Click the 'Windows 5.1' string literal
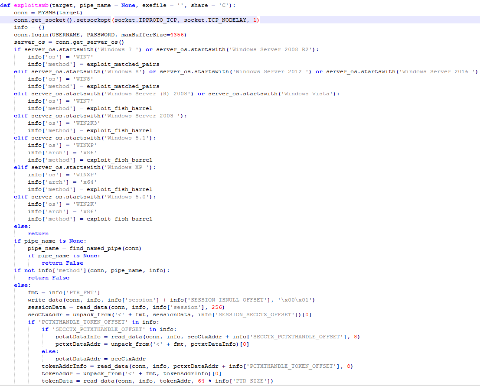Image resolution: width=480 pixels, height=386 pixels. tap(127, 138)
